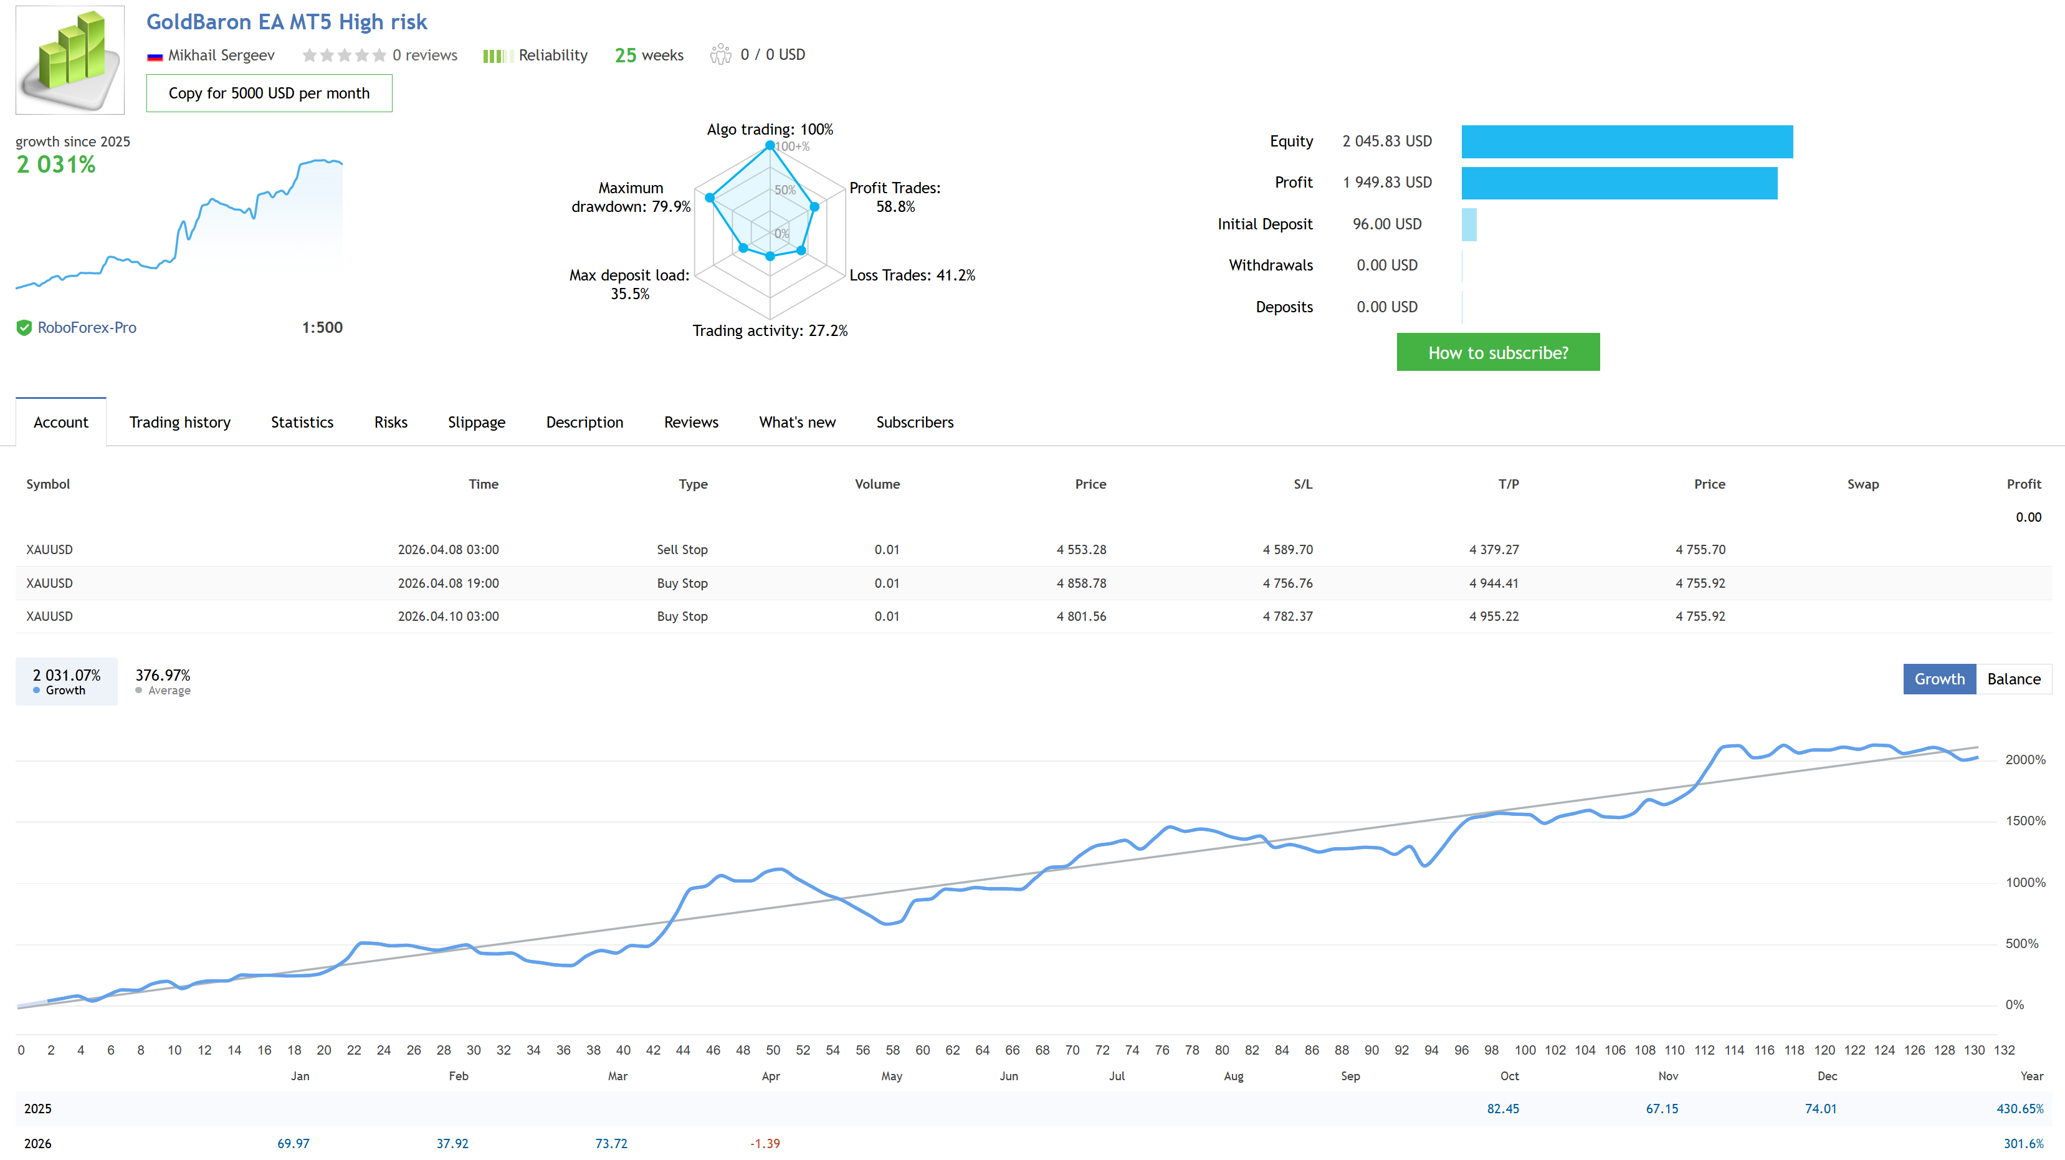The image size is (2065, 1160).
Task: Click the Russian flag icon beside author
Action: coord(155,56)
